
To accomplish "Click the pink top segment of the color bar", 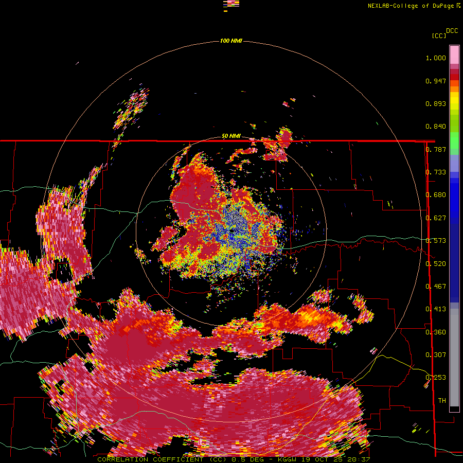I will pos(454,55).
